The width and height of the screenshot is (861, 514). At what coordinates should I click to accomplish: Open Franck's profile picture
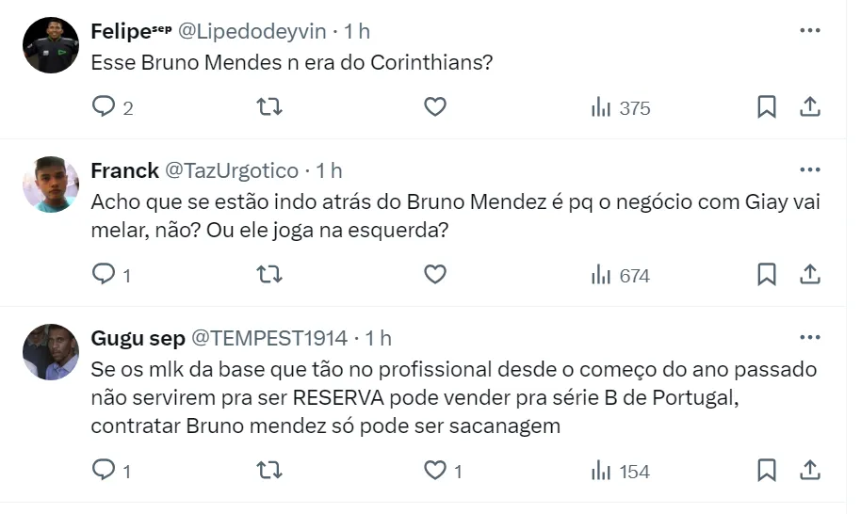[51, 185]
